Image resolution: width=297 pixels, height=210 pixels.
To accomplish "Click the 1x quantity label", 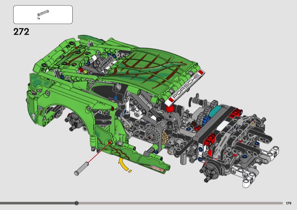I will [x=38, y=18].
